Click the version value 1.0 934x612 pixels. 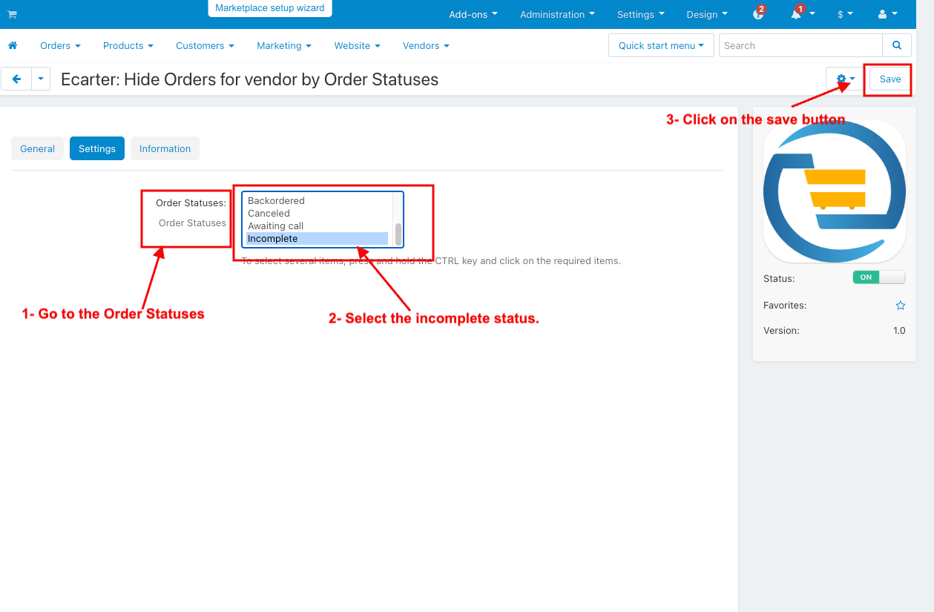click(x=899, y=331)
